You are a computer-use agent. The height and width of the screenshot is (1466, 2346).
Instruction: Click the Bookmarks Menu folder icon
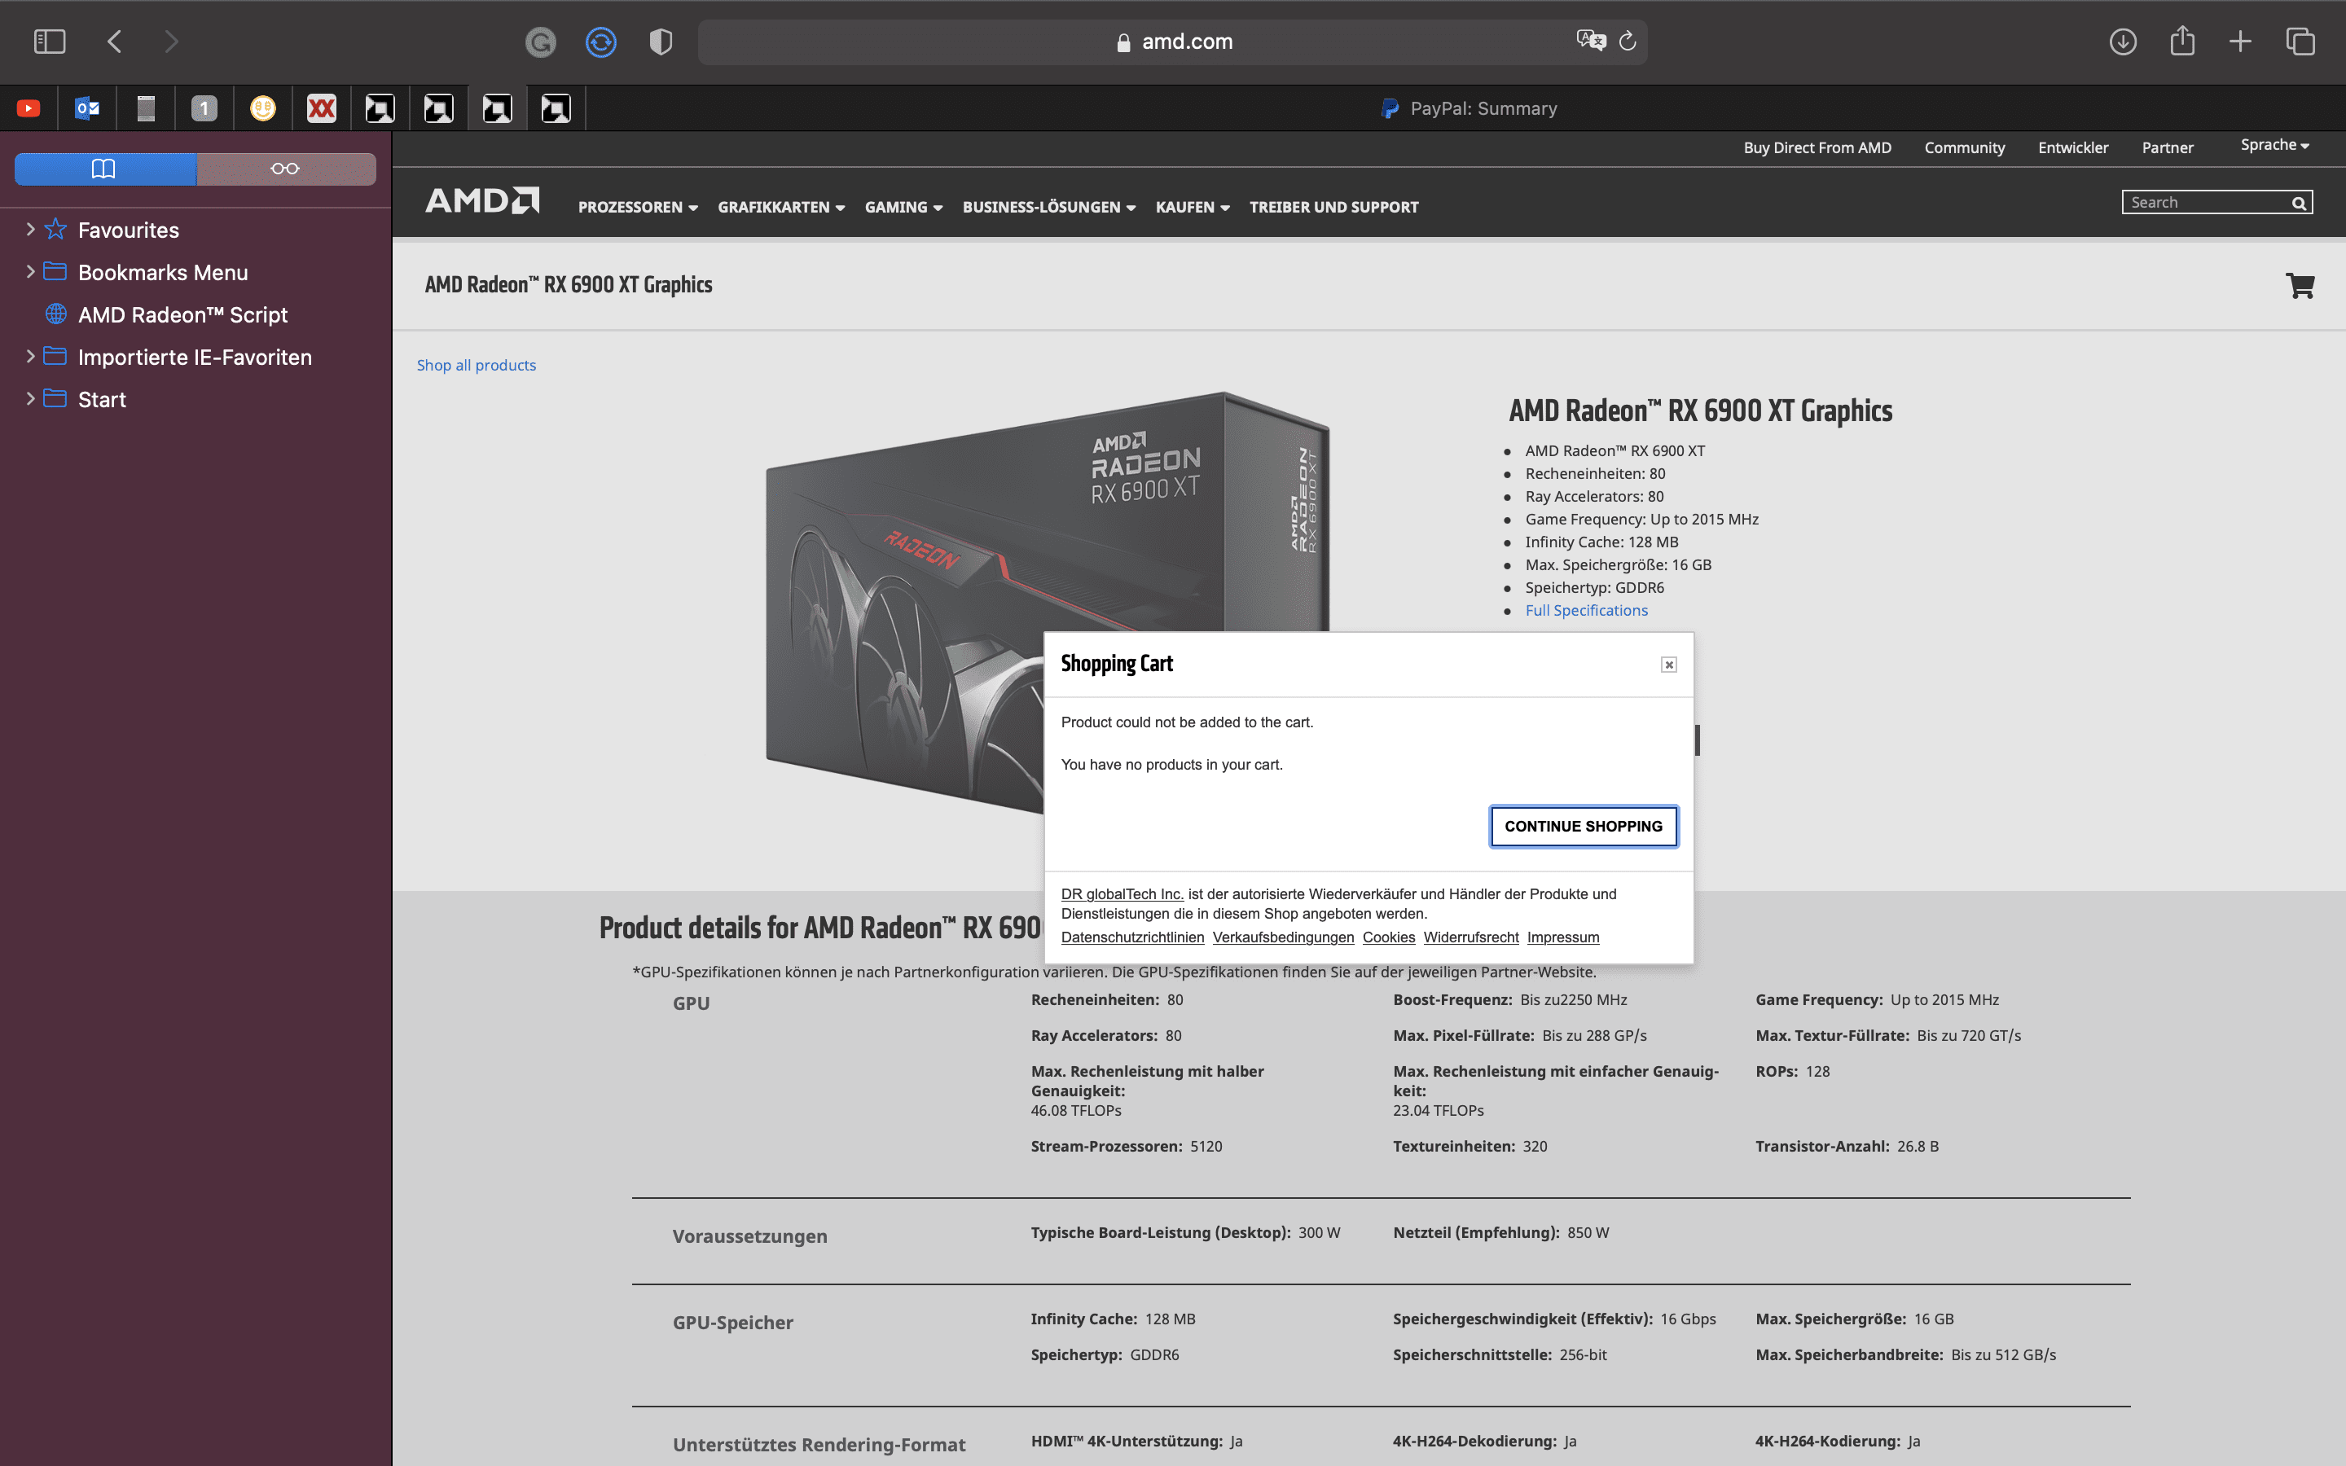point(55,273)
